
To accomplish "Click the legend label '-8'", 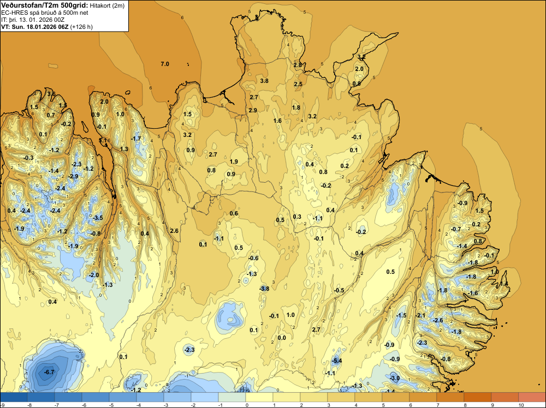I will click(29, 405).
